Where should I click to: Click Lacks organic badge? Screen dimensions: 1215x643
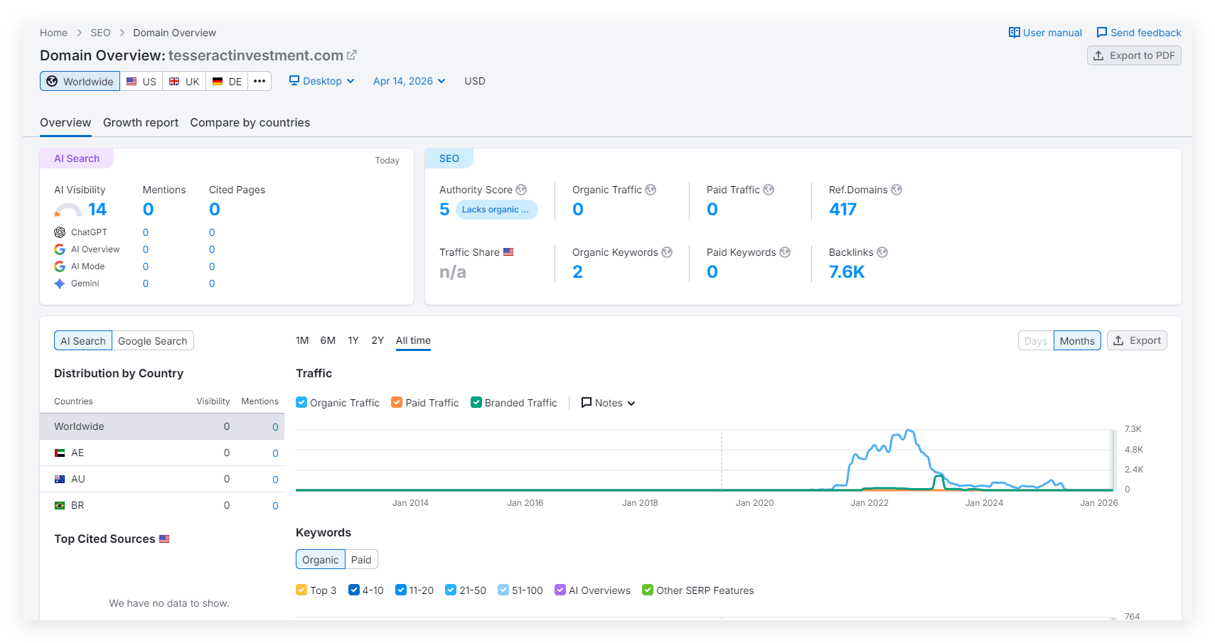click(x=496, y=210)
